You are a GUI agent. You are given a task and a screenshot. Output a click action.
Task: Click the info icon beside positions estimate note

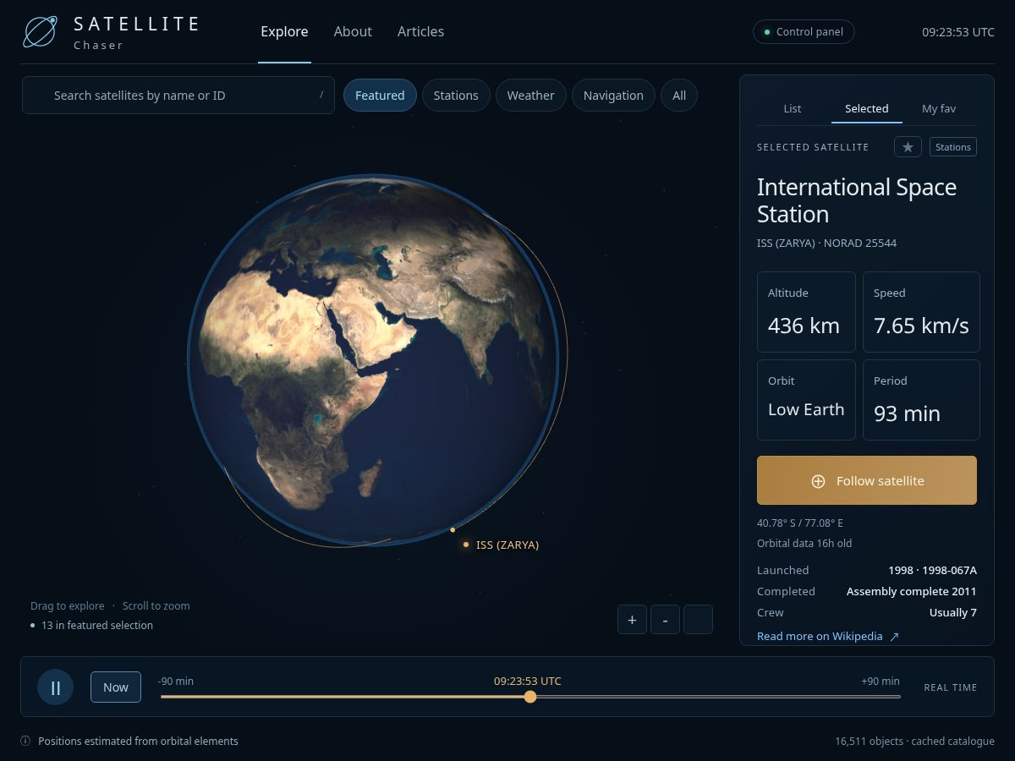tap(25, 741)
